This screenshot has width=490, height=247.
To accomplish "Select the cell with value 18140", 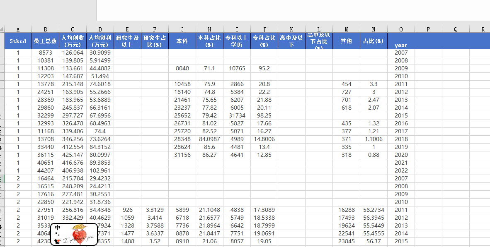I will 182,92.
